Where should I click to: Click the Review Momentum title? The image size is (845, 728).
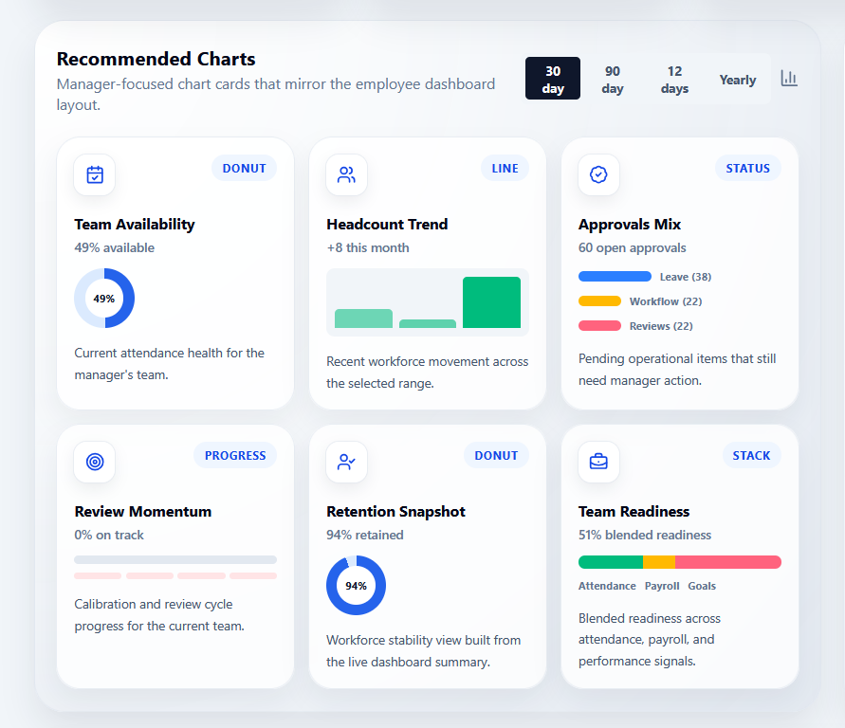point(143,512)
